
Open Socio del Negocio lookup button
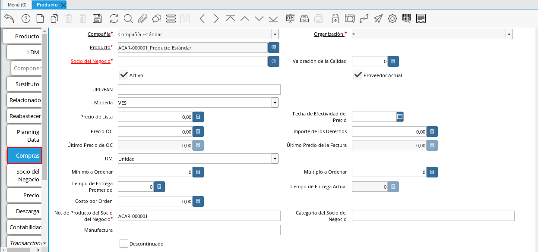(x=273, y=61)
